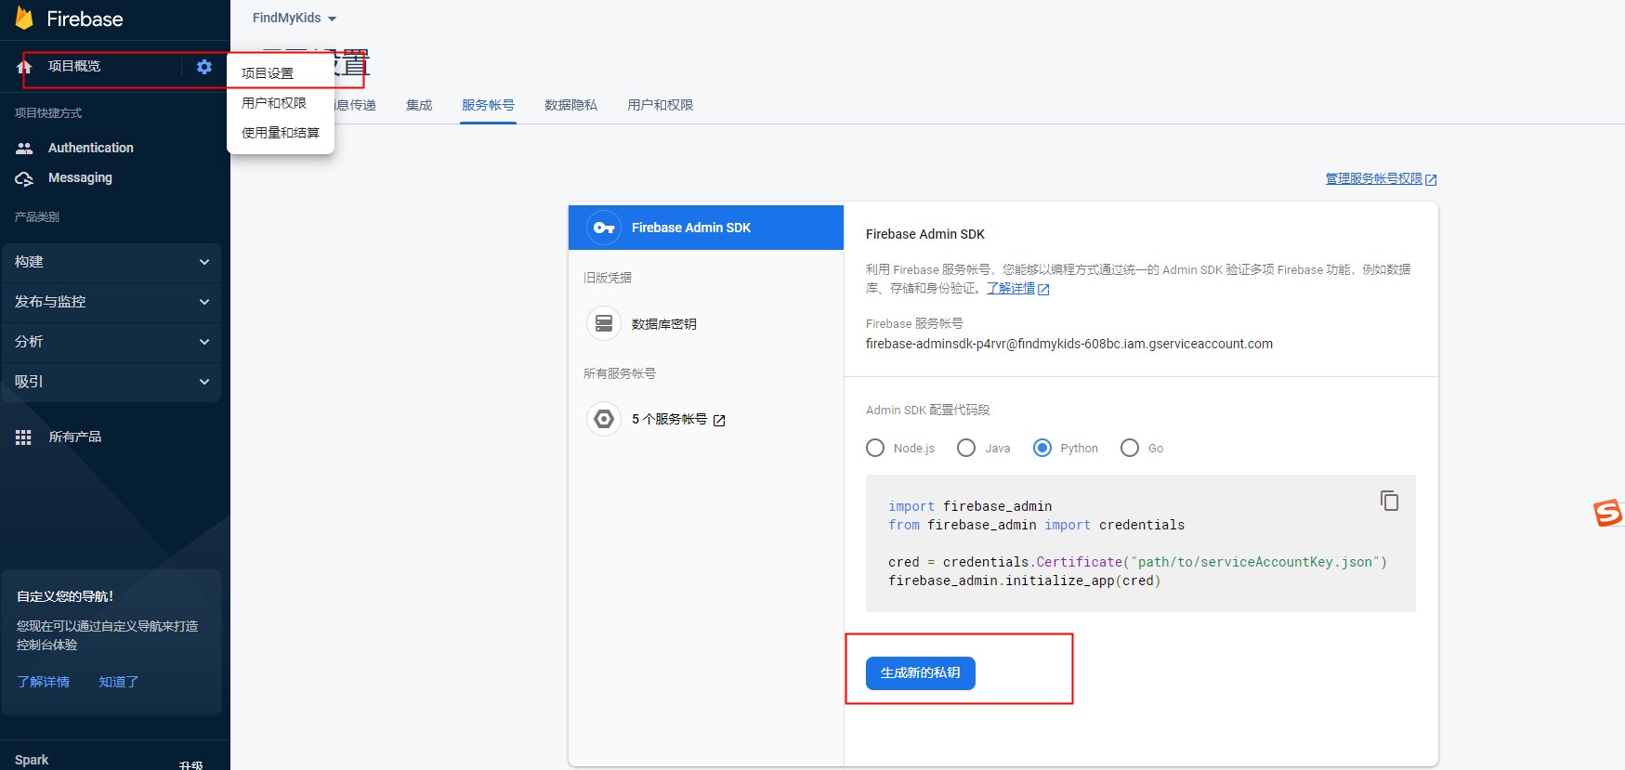Select the Go radio button
Image resolution: width=1625 pixels, height=770 pixels.
(x=1130, y=448)
